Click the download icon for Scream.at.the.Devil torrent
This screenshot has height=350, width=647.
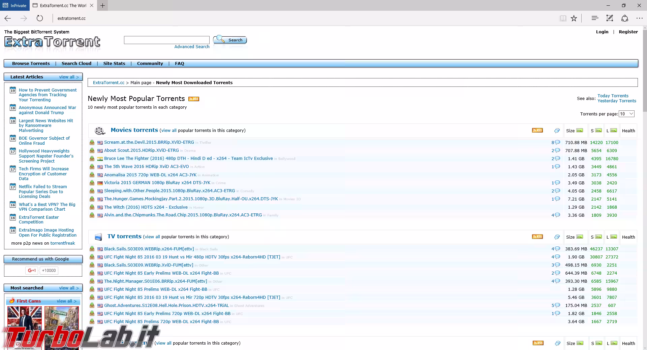pyautogui.click(x=92, y=142)
